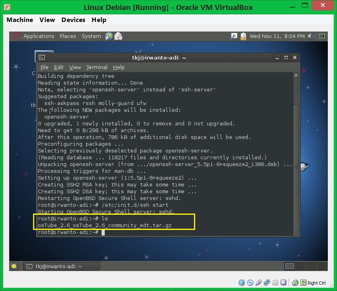Click the terminal window menu icon

pos(42,57)
